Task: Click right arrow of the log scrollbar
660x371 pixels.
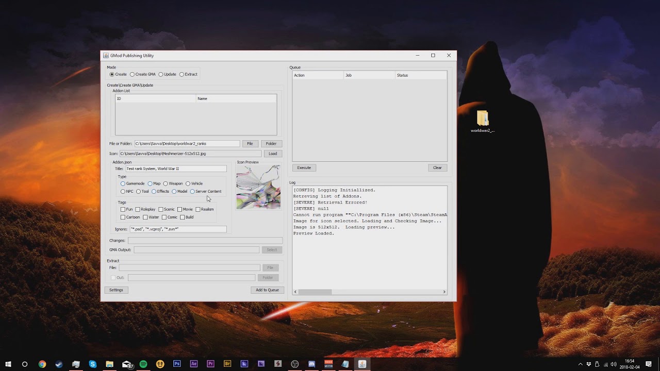Action: tap(444, 292)
